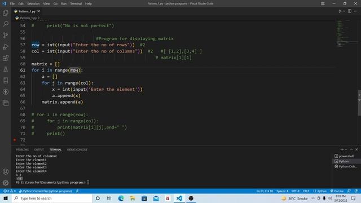This screenshot has height=203, width=361.
Task: Open Windows Start menu
Action: (x=6, y=198)
